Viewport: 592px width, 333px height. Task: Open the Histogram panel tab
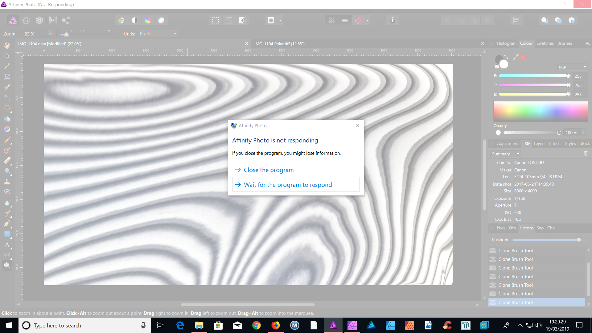pos(506,43)
